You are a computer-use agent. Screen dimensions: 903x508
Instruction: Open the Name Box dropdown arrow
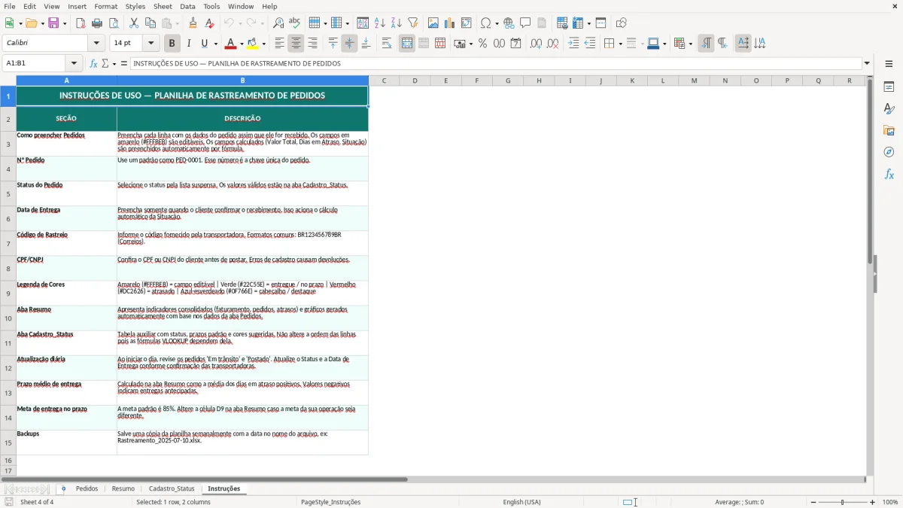(x=74, y=63)
